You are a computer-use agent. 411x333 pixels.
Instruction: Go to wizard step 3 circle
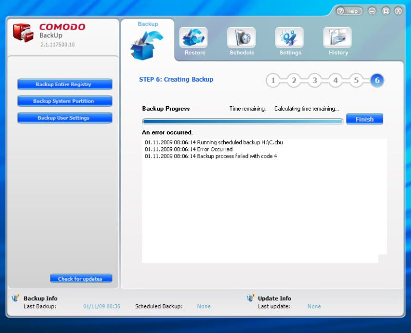pyautogui.click(x=314, y=80)
